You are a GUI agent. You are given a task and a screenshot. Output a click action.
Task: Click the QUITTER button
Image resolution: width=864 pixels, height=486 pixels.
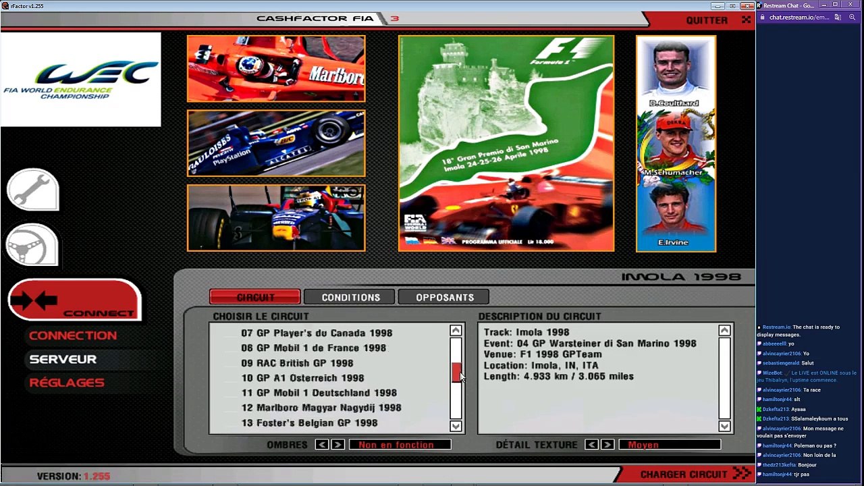point(707,20)
